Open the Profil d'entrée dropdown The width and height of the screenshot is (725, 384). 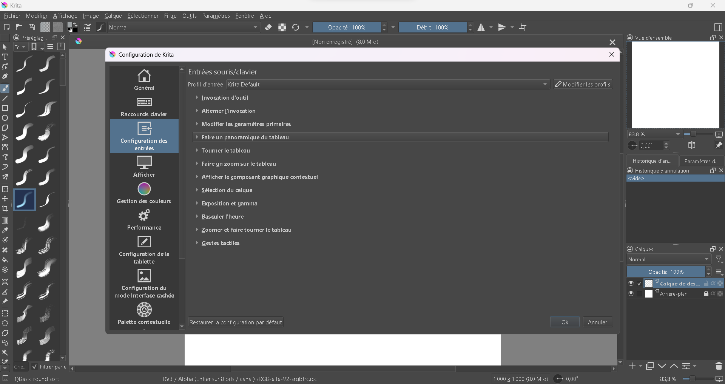click(387, 84)
